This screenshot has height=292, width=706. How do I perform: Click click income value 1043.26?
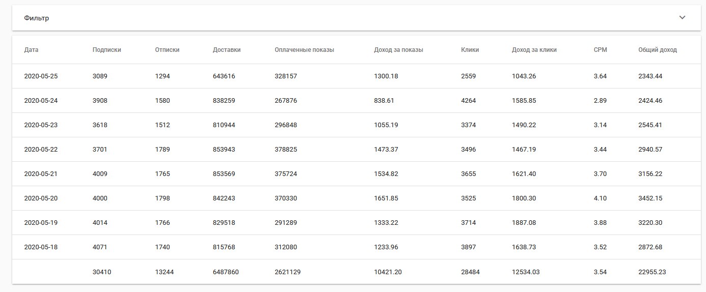pyautogui.click(x=524, y=76)
